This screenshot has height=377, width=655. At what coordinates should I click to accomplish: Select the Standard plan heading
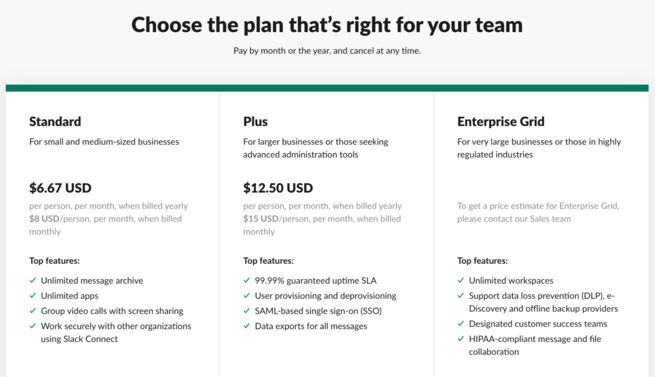55,121
